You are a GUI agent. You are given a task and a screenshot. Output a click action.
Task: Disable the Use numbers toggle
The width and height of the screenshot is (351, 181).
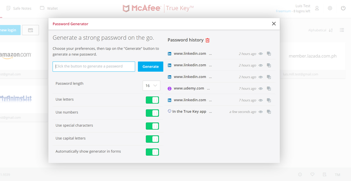click(x=152, y=113)
